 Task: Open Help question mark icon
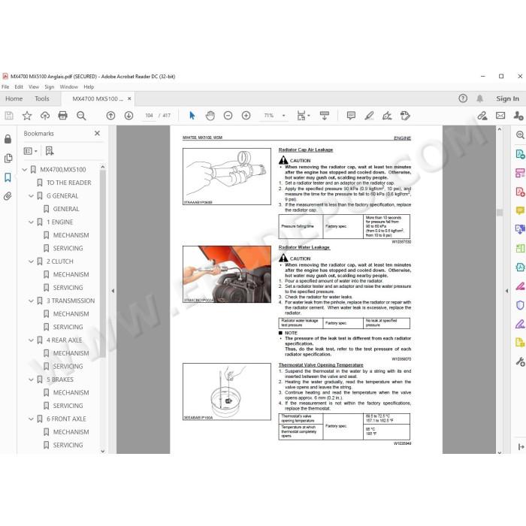(463, 98)
